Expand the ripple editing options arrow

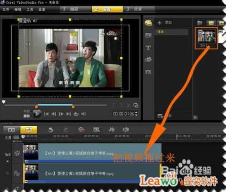click(x=8, y=161)
